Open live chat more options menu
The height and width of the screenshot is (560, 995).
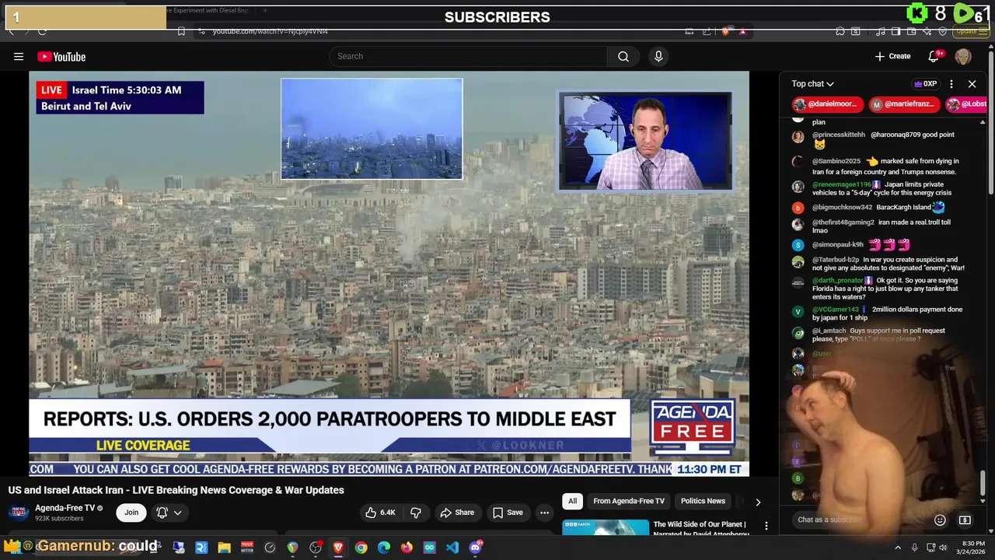[x=951, y=84]
